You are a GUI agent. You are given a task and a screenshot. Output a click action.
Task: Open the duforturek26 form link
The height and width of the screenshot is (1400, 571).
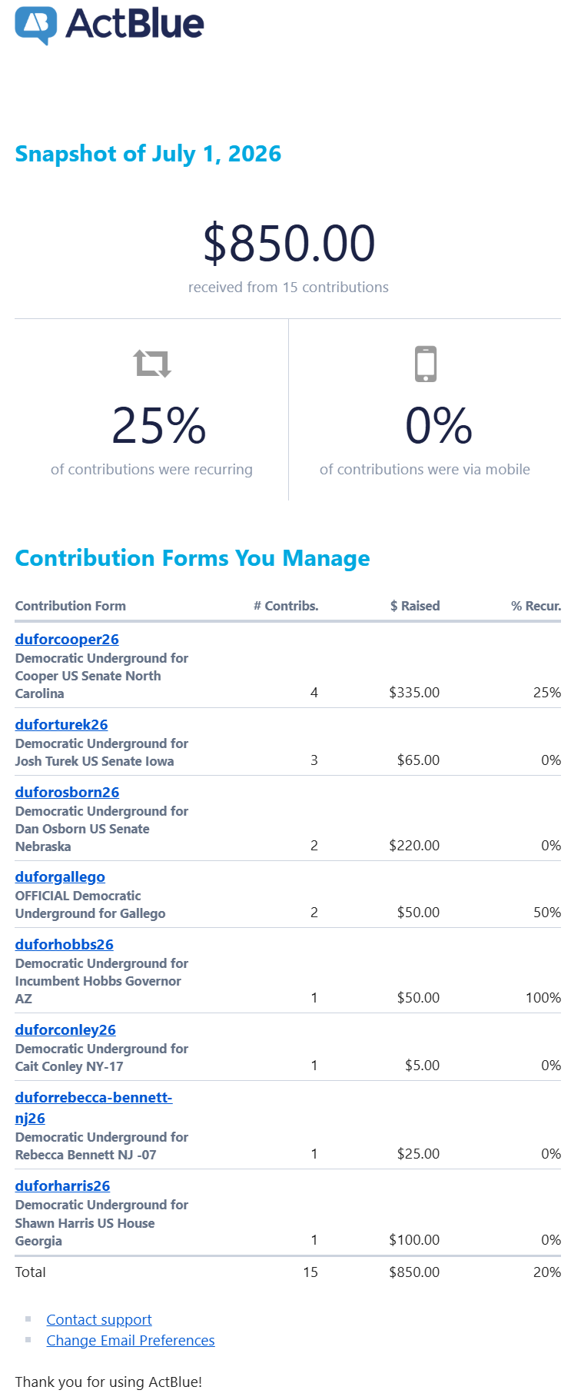[x=61, y=724]
